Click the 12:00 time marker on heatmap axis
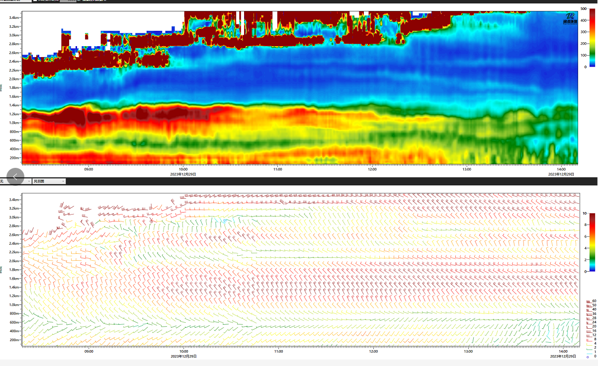The height and width of the screenshot is (366, 598). tap(372, 169)
